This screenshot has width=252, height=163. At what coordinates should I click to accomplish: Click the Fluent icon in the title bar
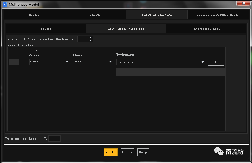pyautogui.click(x=5, y=4)
